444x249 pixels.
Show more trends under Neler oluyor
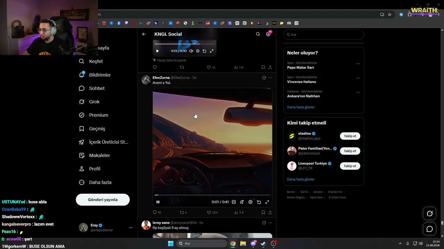point(301,107)
